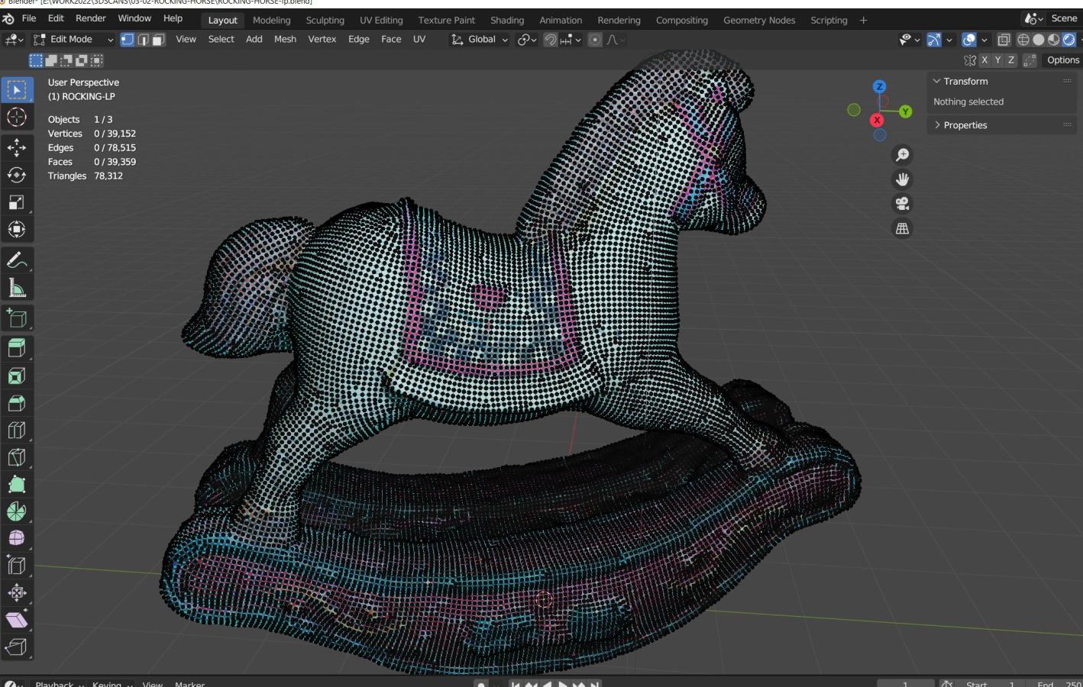This screenshot has width=1083, height=687.
Task: Switch to material preview shading
Action: [x=1054, y=40]
